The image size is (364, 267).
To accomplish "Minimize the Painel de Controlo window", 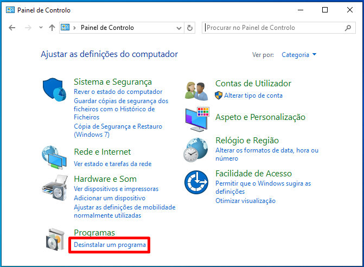I will click(301, 10).
